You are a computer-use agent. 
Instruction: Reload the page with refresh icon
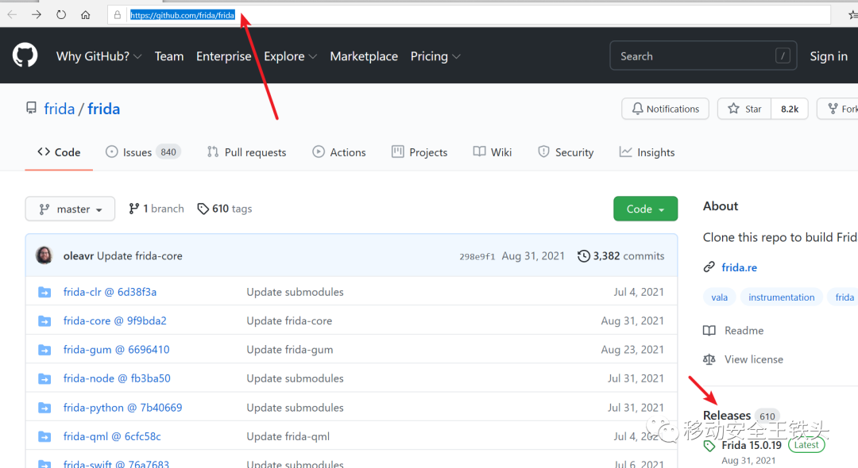[61, 15]
